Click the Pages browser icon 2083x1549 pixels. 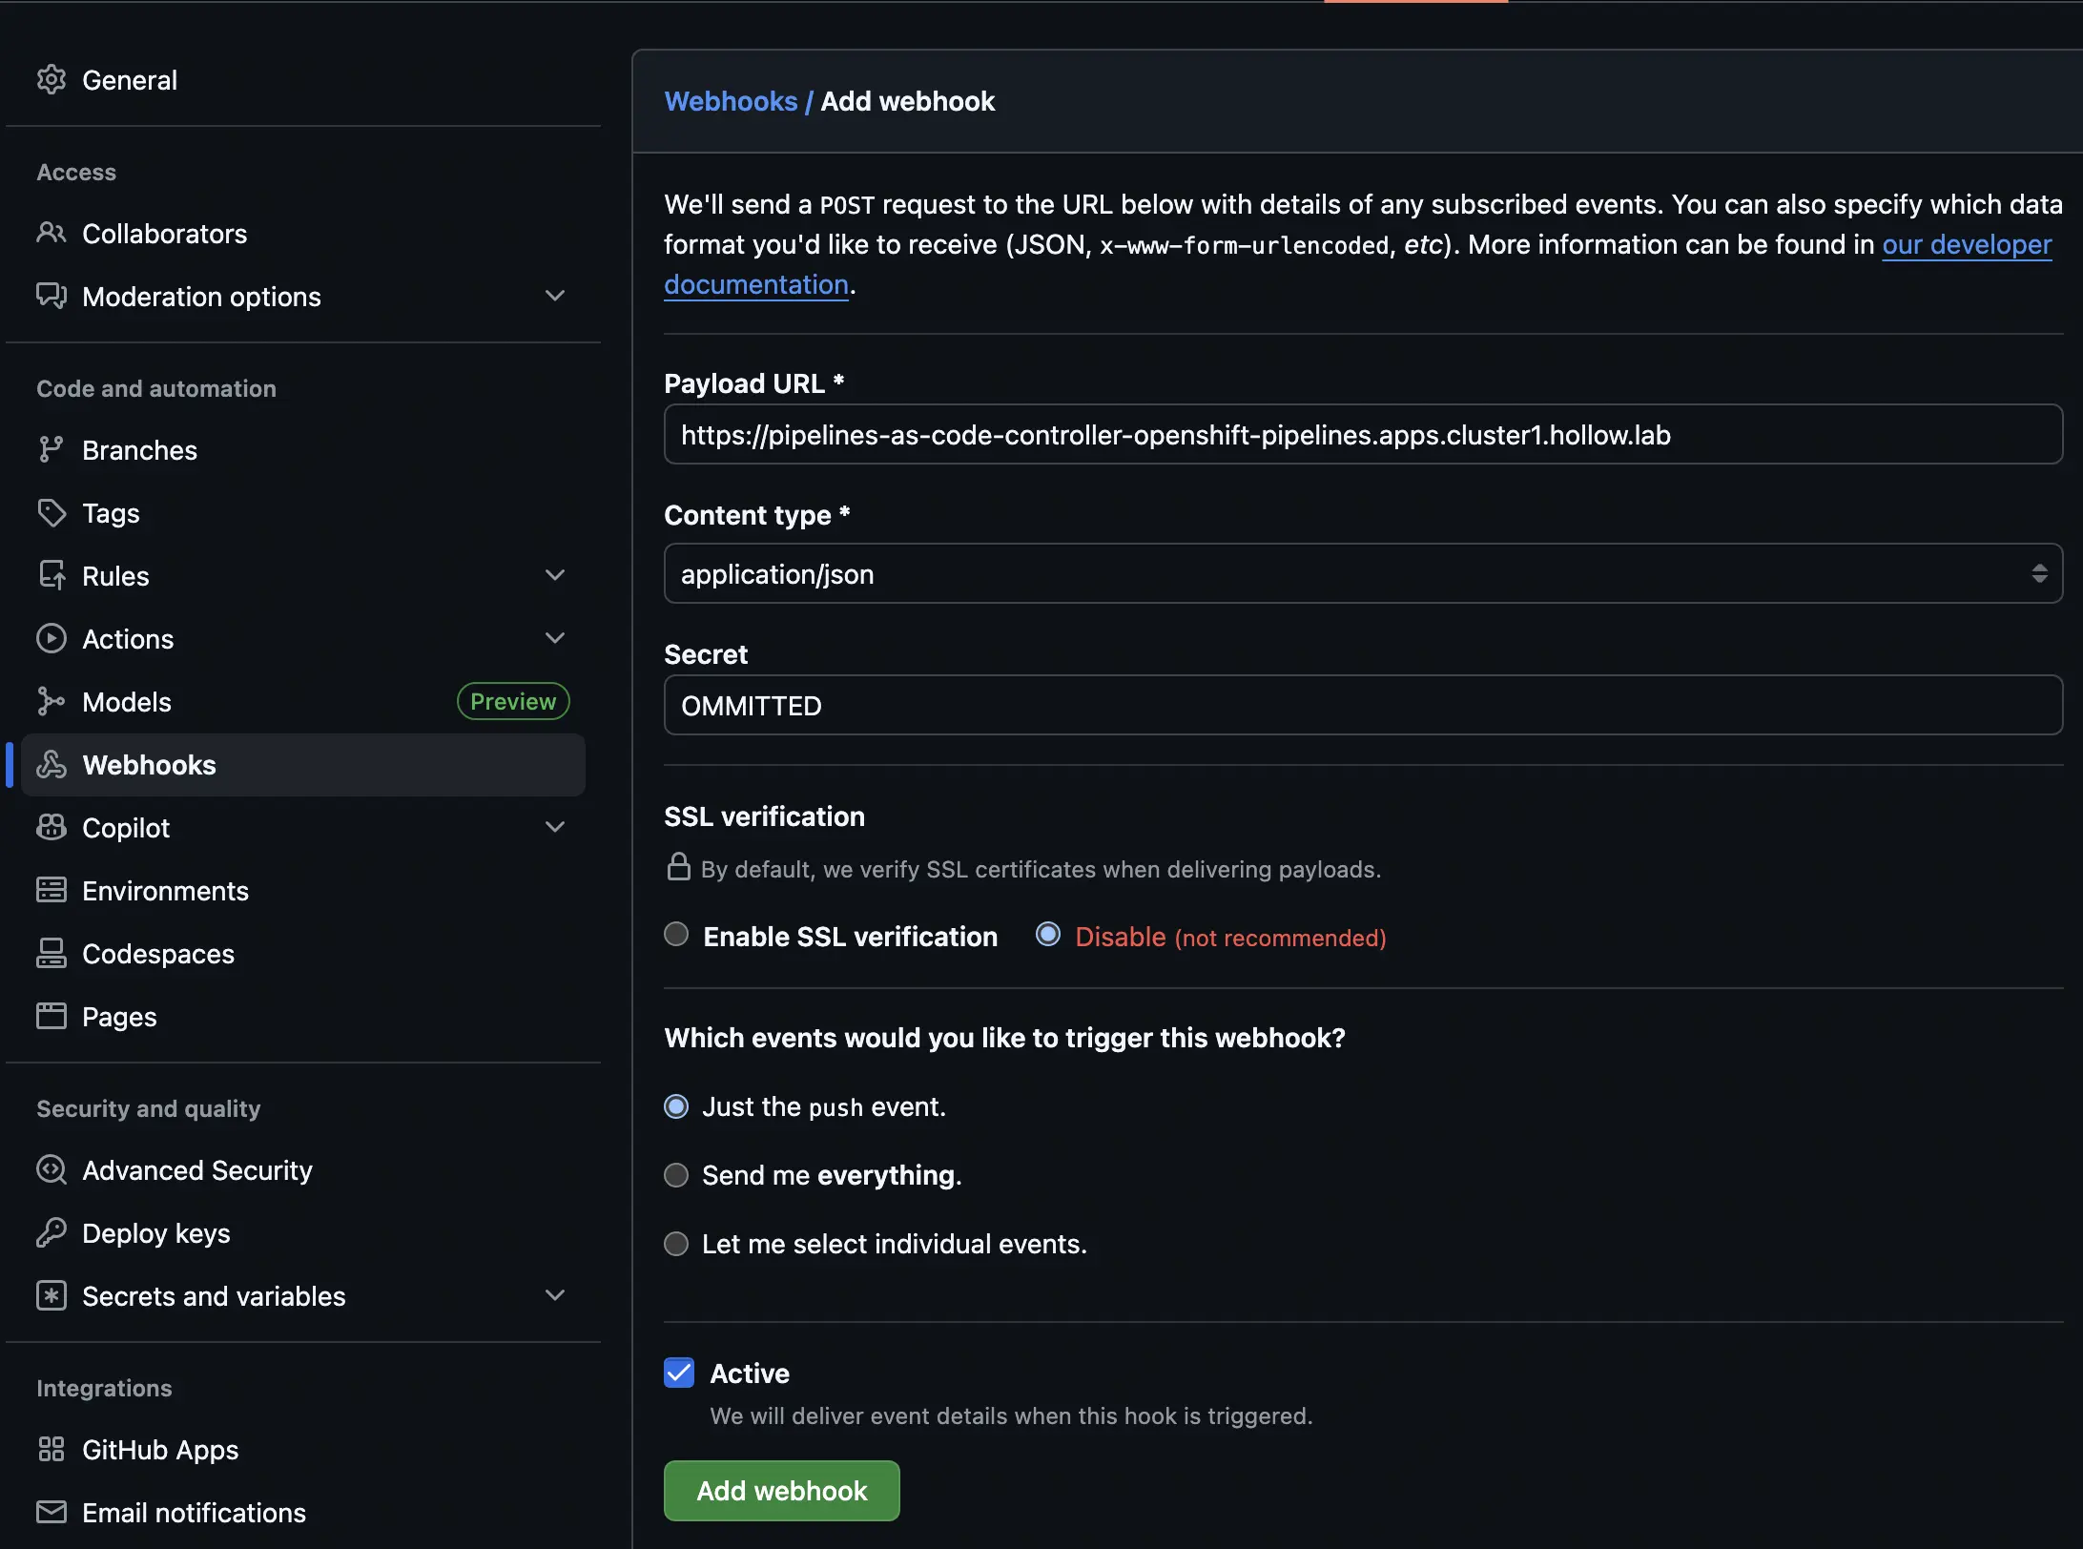click(x=52, y=1016)
